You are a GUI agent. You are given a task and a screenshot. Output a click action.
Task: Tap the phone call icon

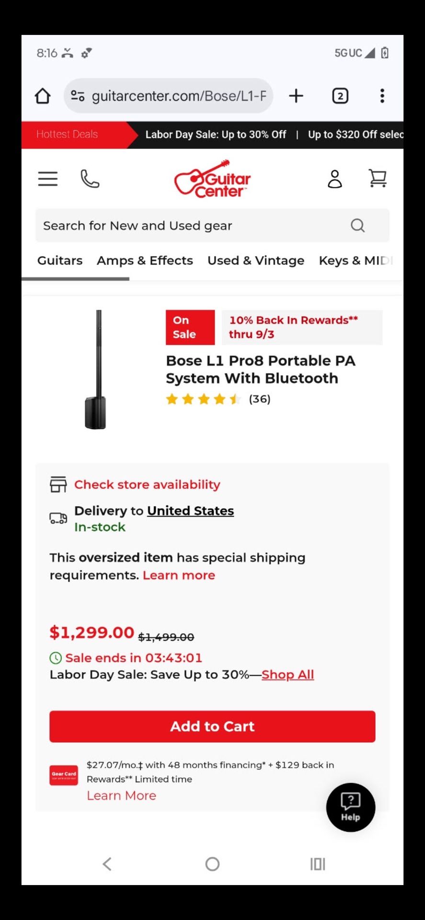[x=90, y=179]
